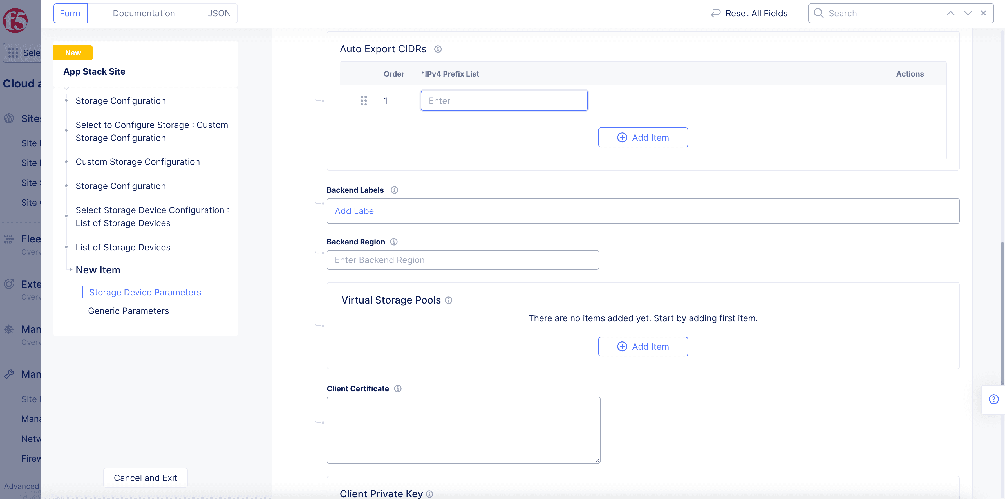Click the F5 logo icon
The height and width of the screenshot is (499, 1005).
tap(15, 20)
